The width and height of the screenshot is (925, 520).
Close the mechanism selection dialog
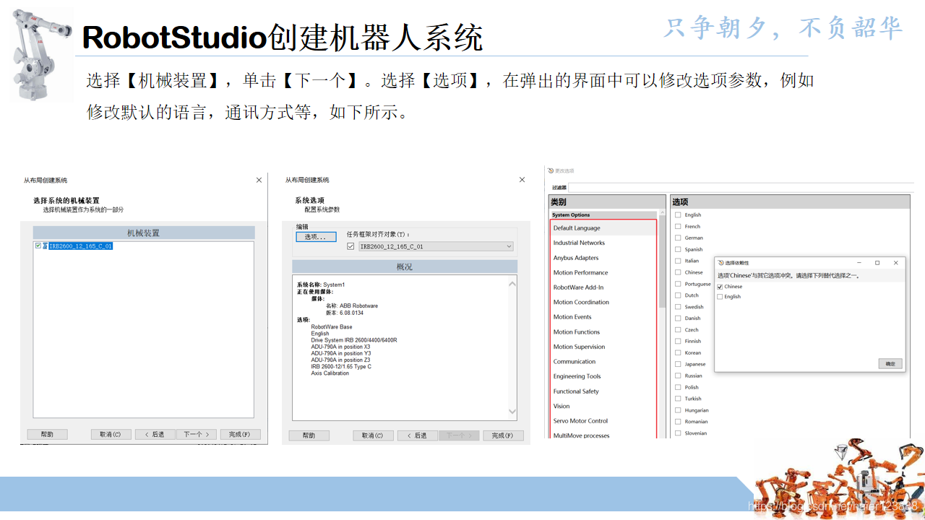(259, 180)
